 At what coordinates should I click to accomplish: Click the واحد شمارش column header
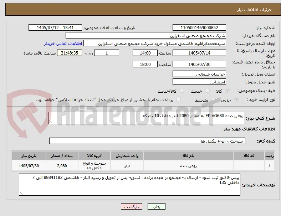coord(127,156)
